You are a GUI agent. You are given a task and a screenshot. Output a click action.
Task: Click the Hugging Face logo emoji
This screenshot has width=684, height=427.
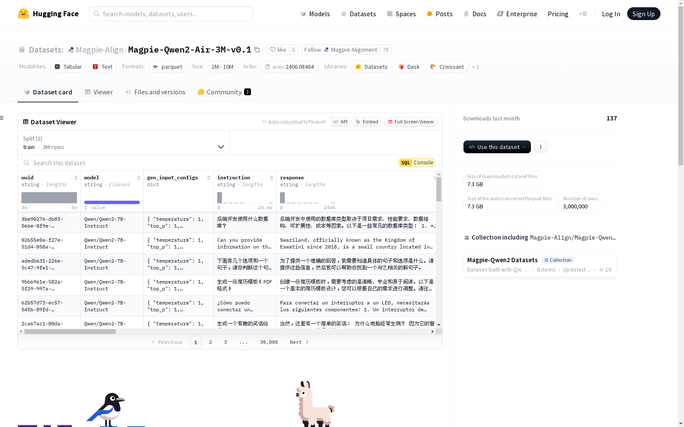(x=24, y=14)
